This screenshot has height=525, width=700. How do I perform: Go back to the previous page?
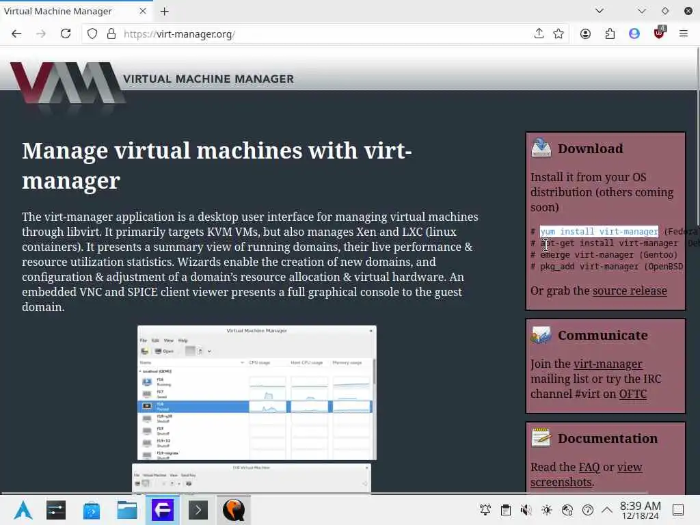16,34
